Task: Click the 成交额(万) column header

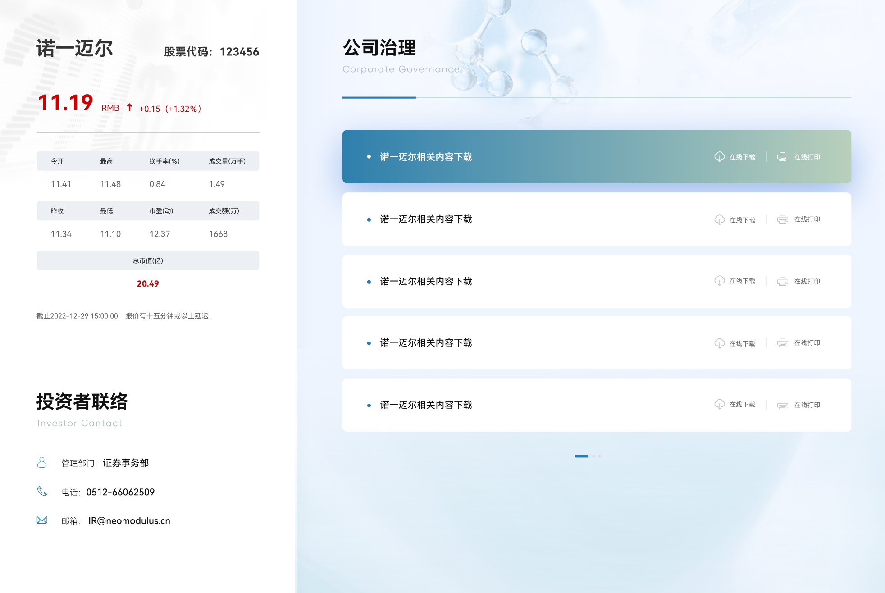Action: coord(224,210)
